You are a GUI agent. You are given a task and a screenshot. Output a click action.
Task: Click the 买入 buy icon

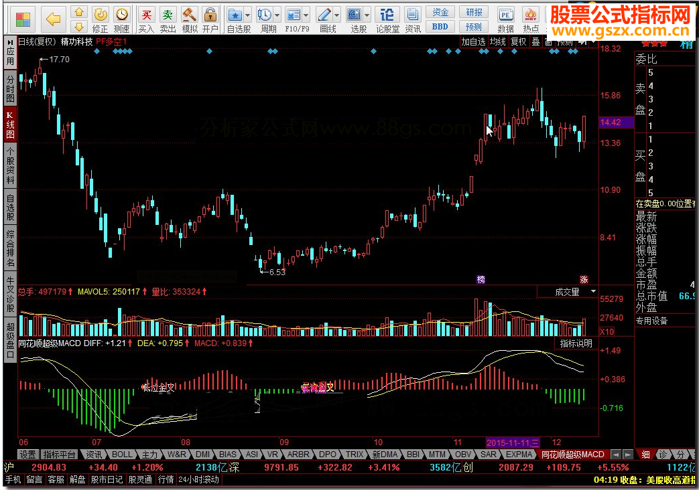pos(146,20)
